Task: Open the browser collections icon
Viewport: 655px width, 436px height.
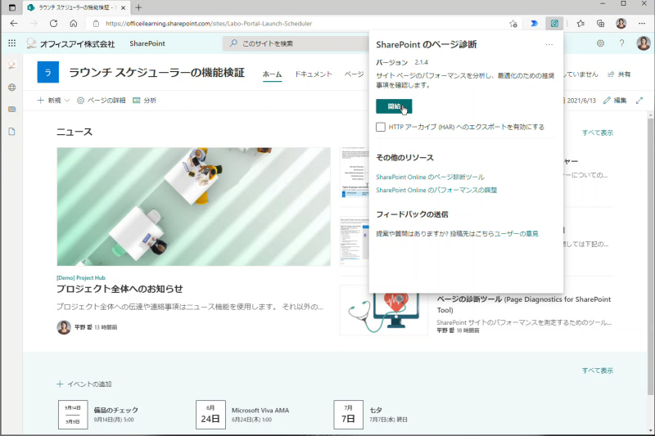Action: pyautogui.click(x=600, y=24)
